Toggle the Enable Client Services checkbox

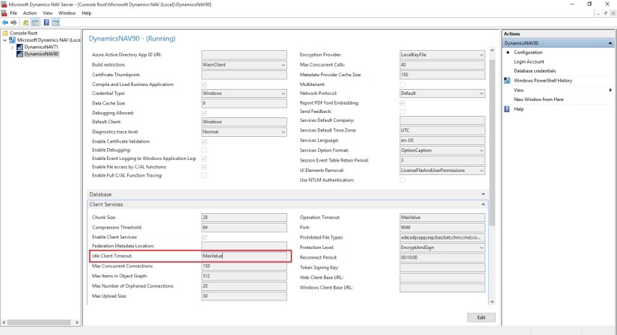click(x=205, y=236)
